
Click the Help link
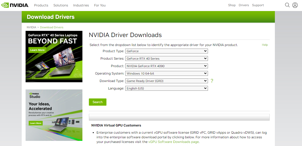tap(265, 45)
